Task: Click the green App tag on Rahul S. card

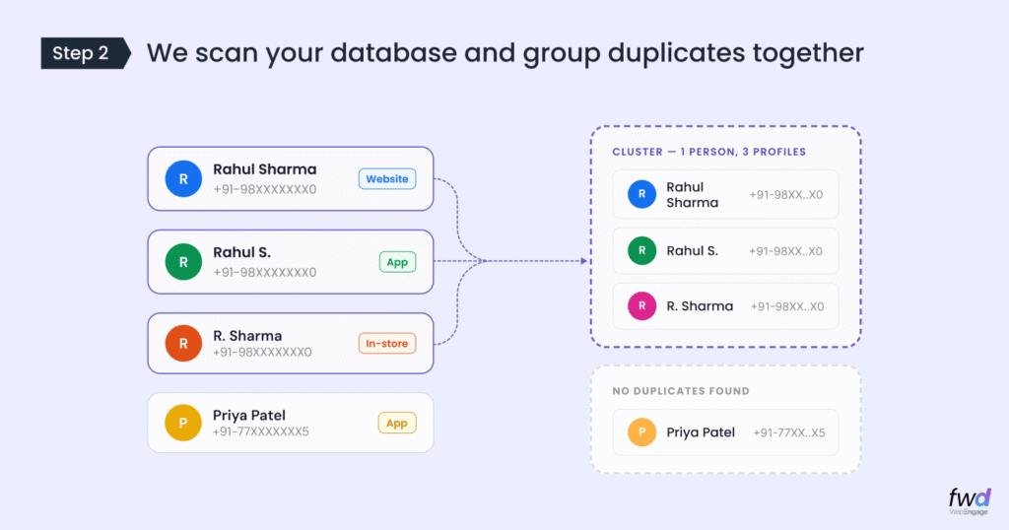Action: click(397, 263)
